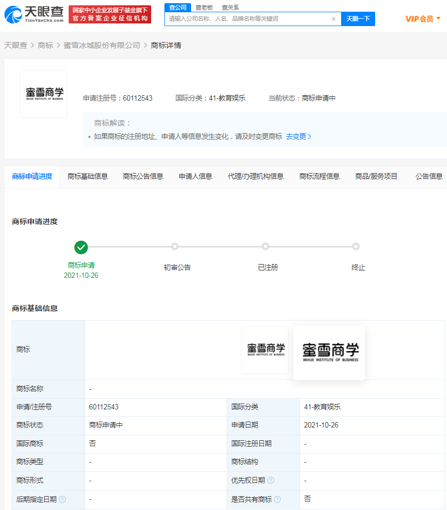This screenshot has width=447, height=510.
Task: Switch to 申请人信息 tab
Action: 195,176
